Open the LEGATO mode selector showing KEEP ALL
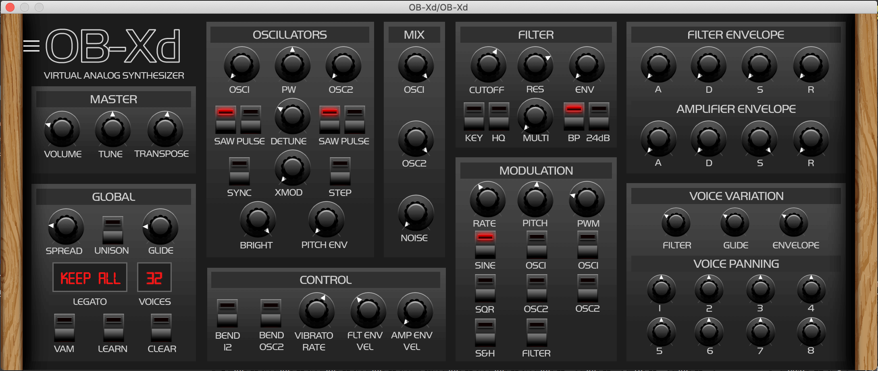This screenshot has height=371, width=878. click(x=90, y=277)
